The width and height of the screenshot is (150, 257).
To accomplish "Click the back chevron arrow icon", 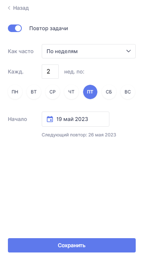I will [x=9, y=8].
